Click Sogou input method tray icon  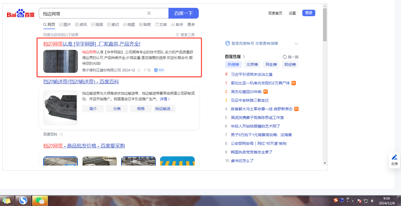pos(336,200)
